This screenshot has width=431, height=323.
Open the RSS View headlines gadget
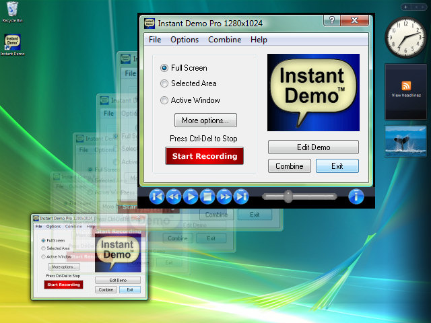point(406,92)
